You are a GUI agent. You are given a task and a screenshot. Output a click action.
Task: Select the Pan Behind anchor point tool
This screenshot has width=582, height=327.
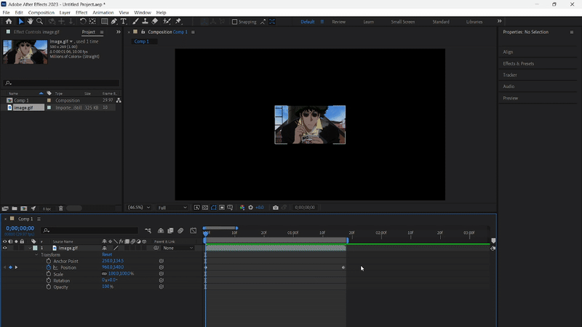pyautogui.click(x=92, y=22)
